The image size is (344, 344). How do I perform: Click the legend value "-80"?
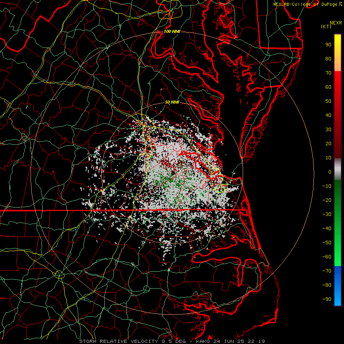tap(327, 285)
